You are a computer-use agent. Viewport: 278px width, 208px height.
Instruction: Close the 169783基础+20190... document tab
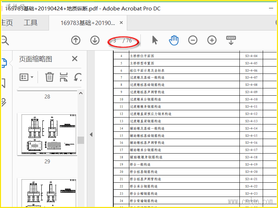[x=121, y=23]
